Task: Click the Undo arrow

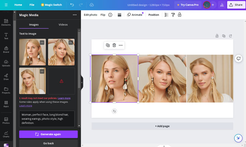Action: pos(72,5)
